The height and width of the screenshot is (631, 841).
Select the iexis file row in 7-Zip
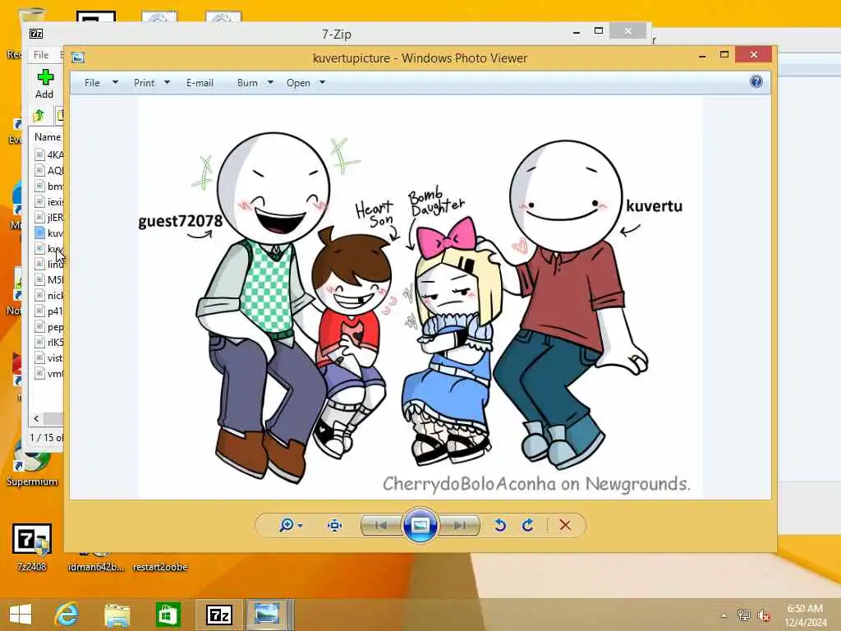[x=48, y=202]
